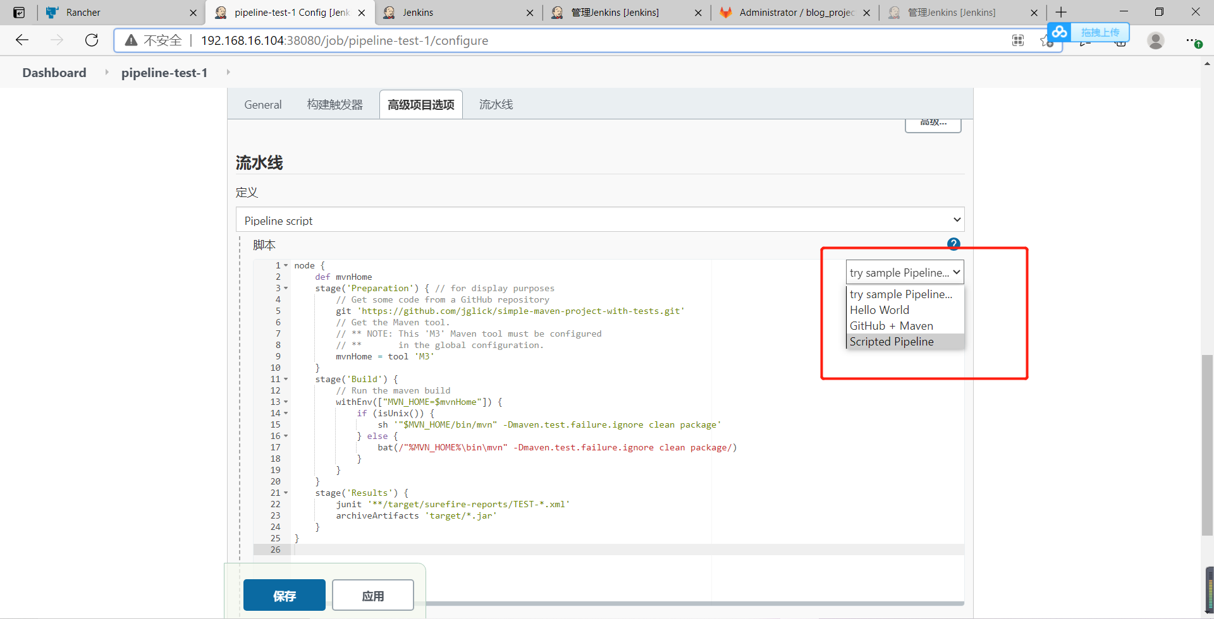The image size is (1214, 619).
Task: Click the 定义 label
Action: tap(247, 192)
